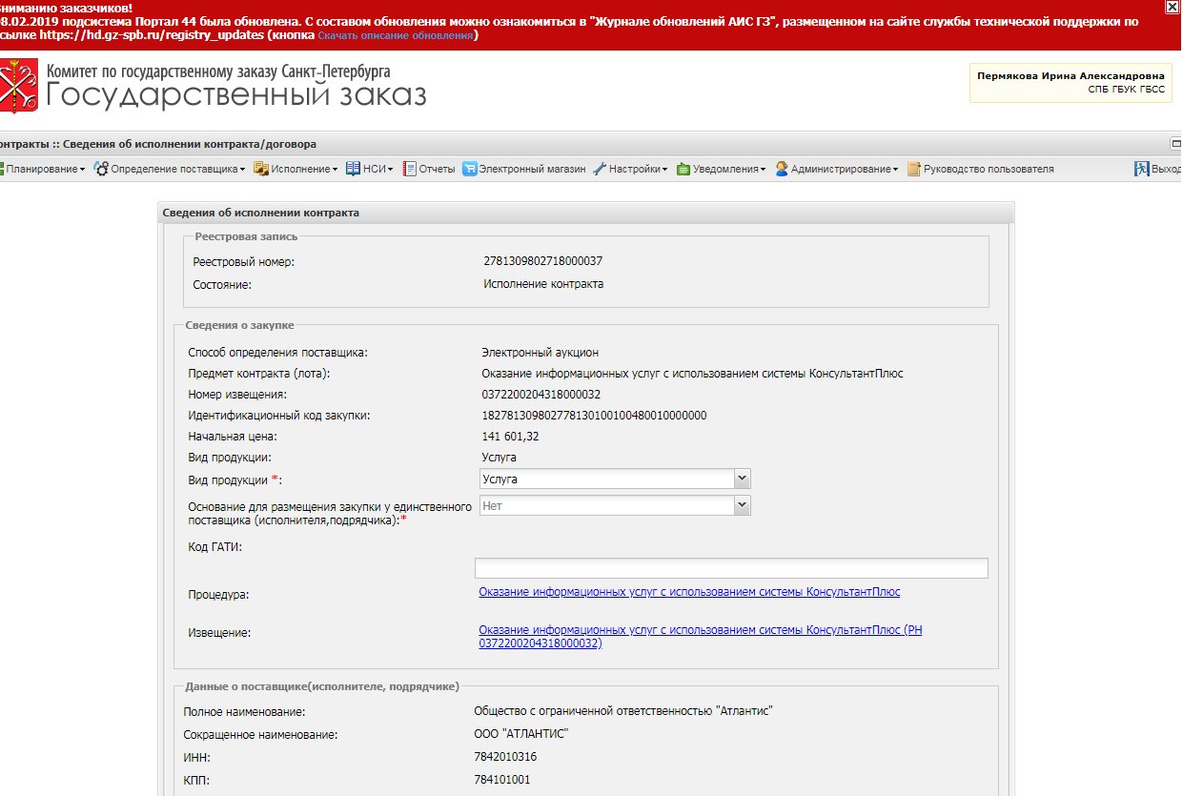
Task: Open the Настройки menu
Action: coord(638,170)
